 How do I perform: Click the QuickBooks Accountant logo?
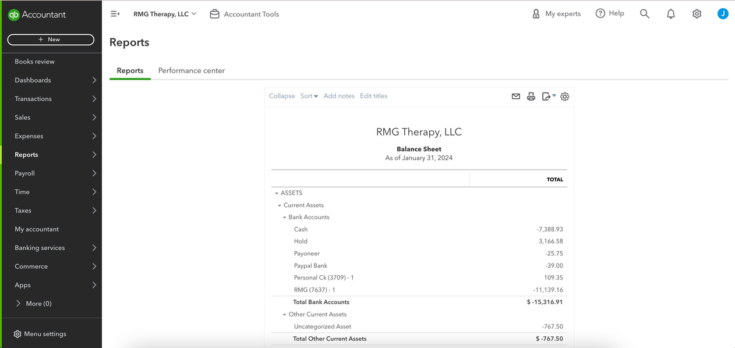click(37, 15)
